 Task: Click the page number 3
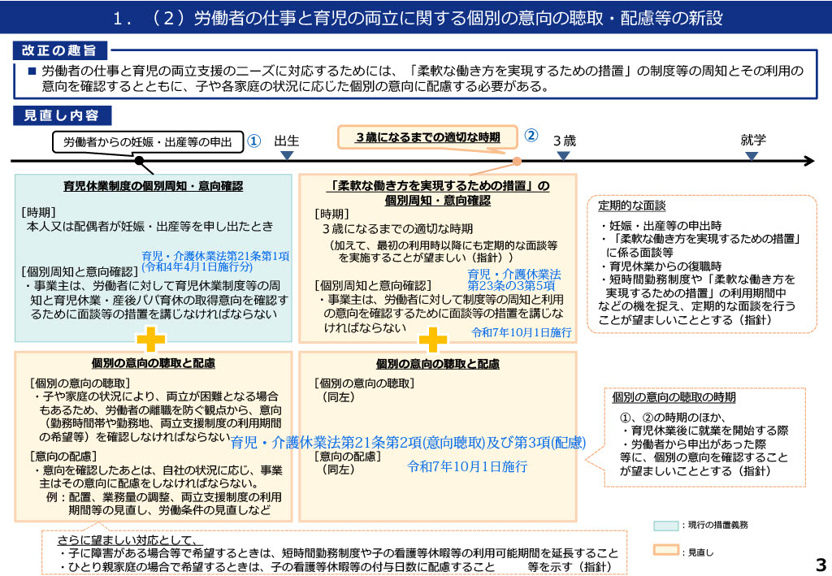[818, 565]
